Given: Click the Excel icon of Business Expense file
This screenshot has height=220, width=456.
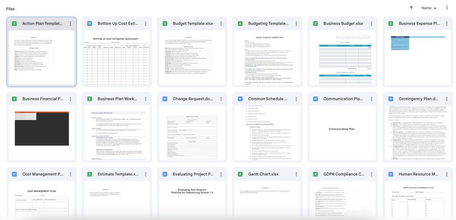Looking at the screenshot, I should tap(391, 24).
